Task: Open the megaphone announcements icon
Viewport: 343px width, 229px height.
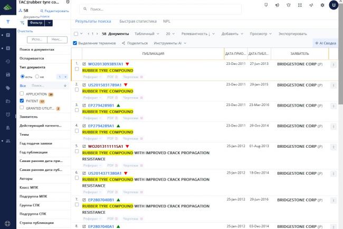Action: click(277, 5)
